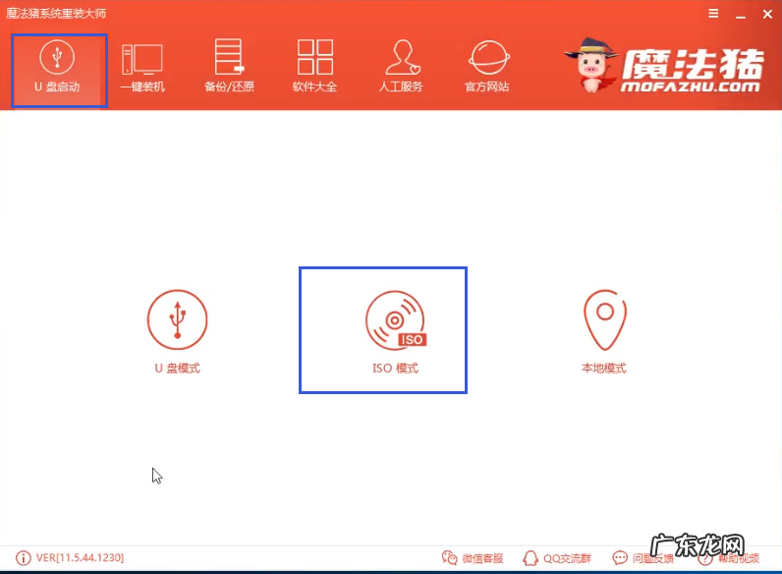Visit 官方网站 via the globe icon
This screenshot has height=574, width=782.
click(486, 67)
